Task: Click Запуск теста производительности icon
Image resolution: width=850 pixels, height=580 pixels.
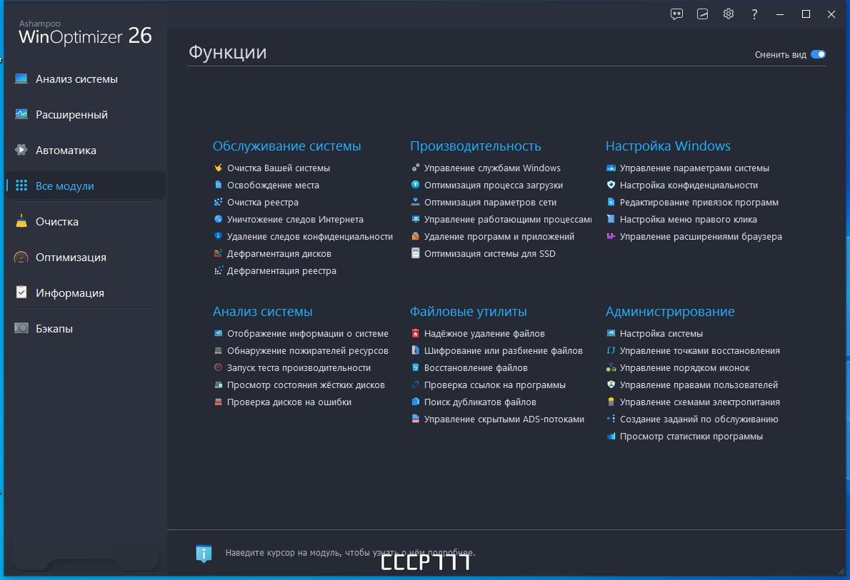Action: tap(218, 367)
